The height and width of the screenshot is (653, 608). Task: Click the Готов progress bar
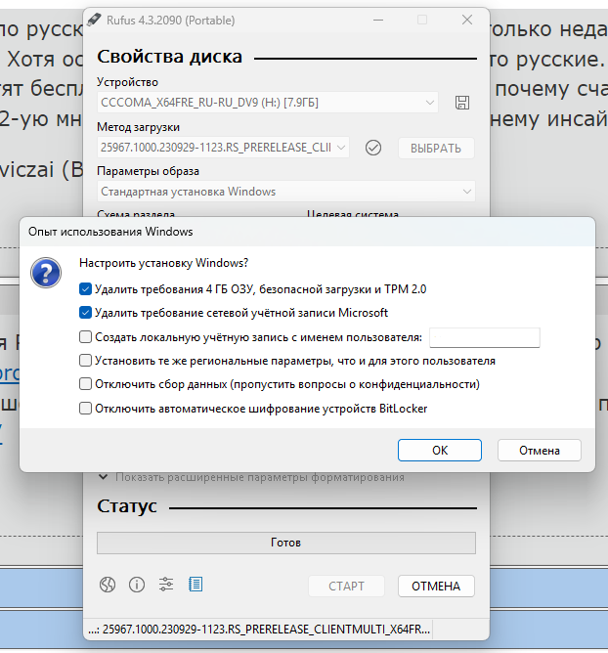coord(286,543)
